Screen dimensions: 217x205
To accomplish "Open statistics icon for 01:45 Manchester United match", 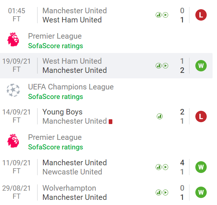I will (159, 15).
